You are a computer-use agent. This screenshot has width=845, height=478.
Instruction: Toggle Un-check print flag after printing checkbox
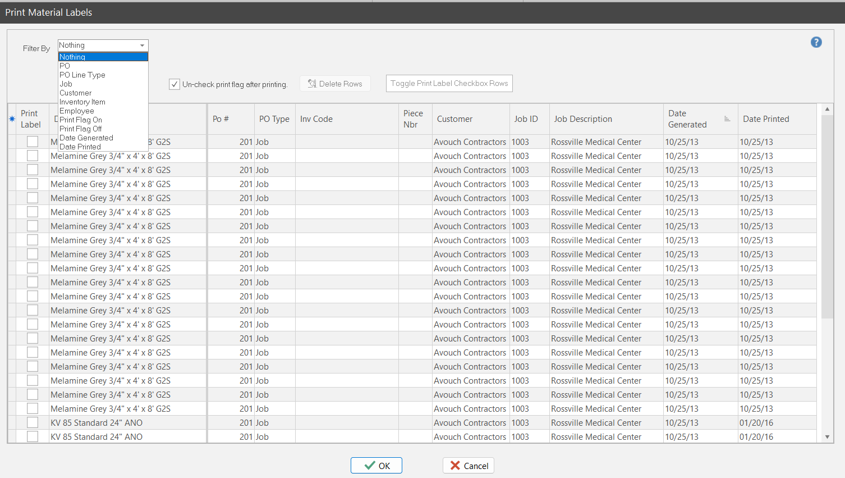coord(174,84)
